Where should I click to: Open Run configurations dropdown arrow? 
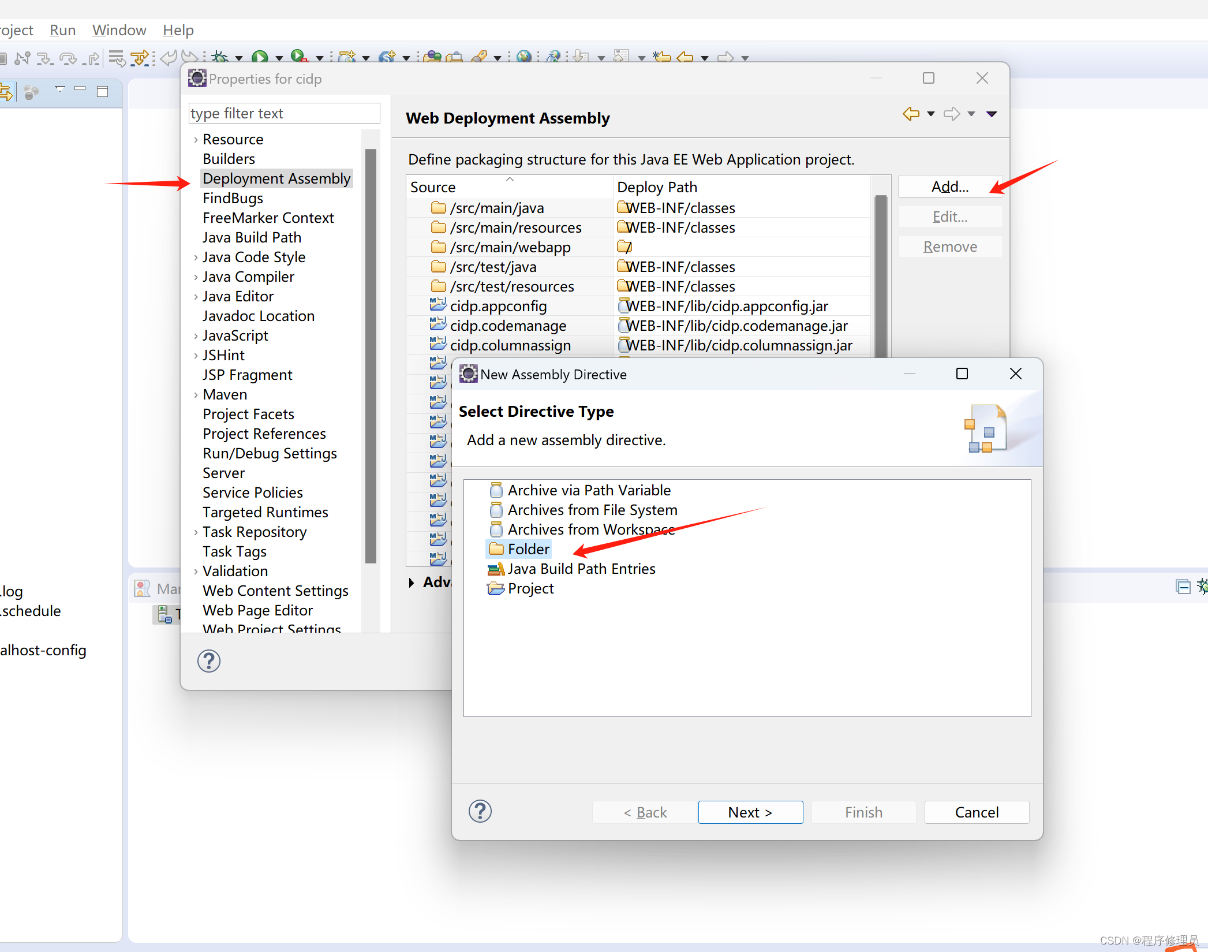(x=279, y=58)
